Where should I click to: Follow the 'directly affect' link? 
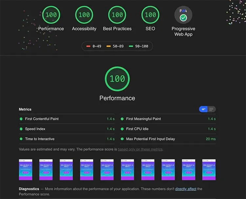click(x=186, y=189)
